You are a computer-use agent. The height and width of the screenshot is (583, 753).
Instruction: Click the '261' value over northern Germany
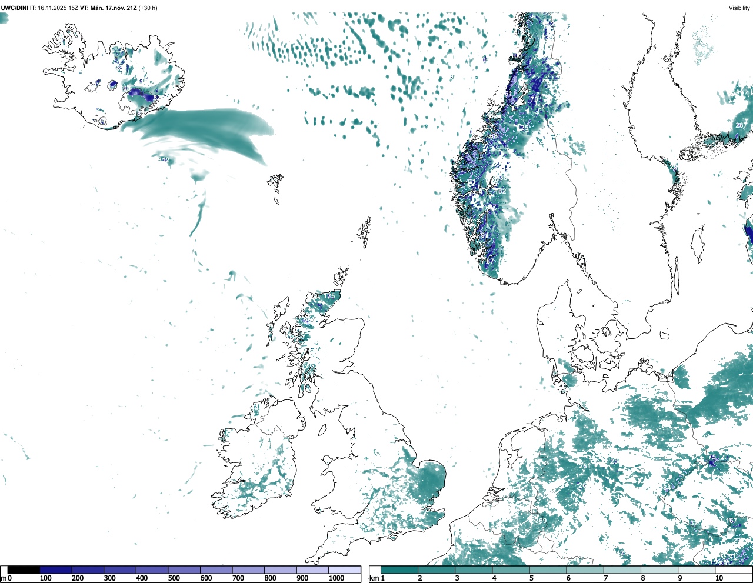(585, 467)
